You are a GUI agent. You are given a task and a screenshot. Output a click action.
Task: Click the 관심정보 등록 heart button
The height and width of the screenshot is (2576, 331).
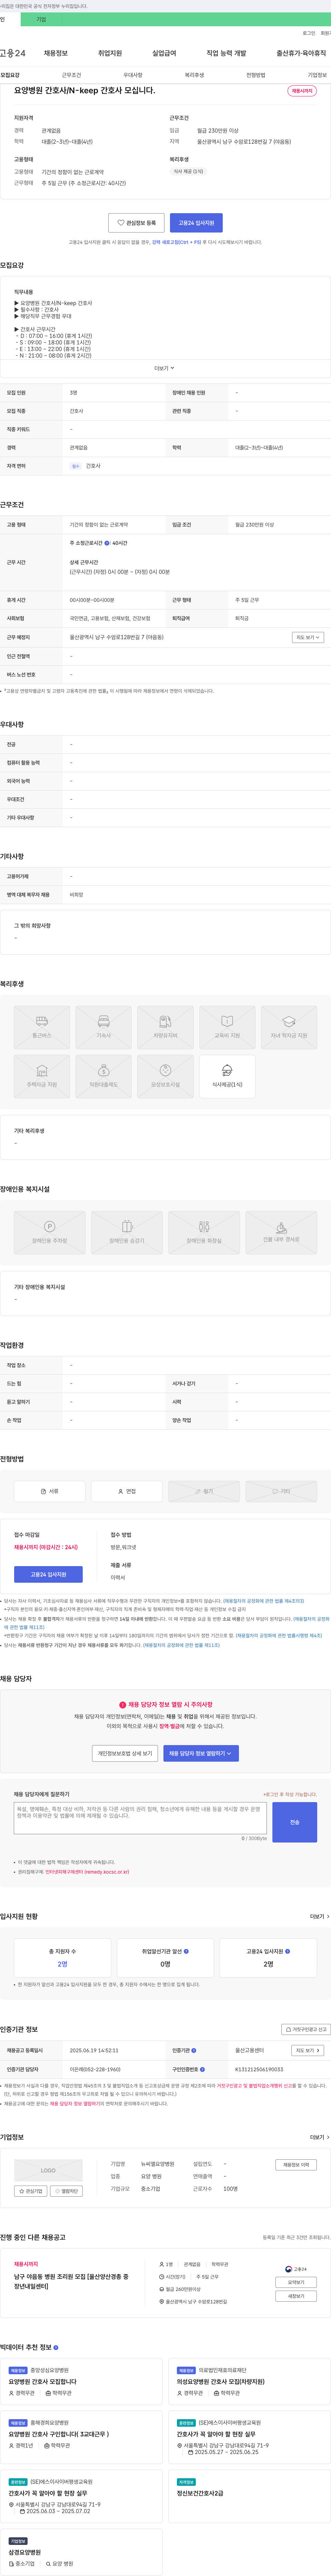[137, 223]
